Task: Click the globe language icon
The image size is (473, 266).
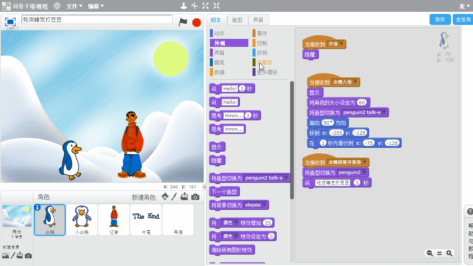Action: tap(57, 6)
